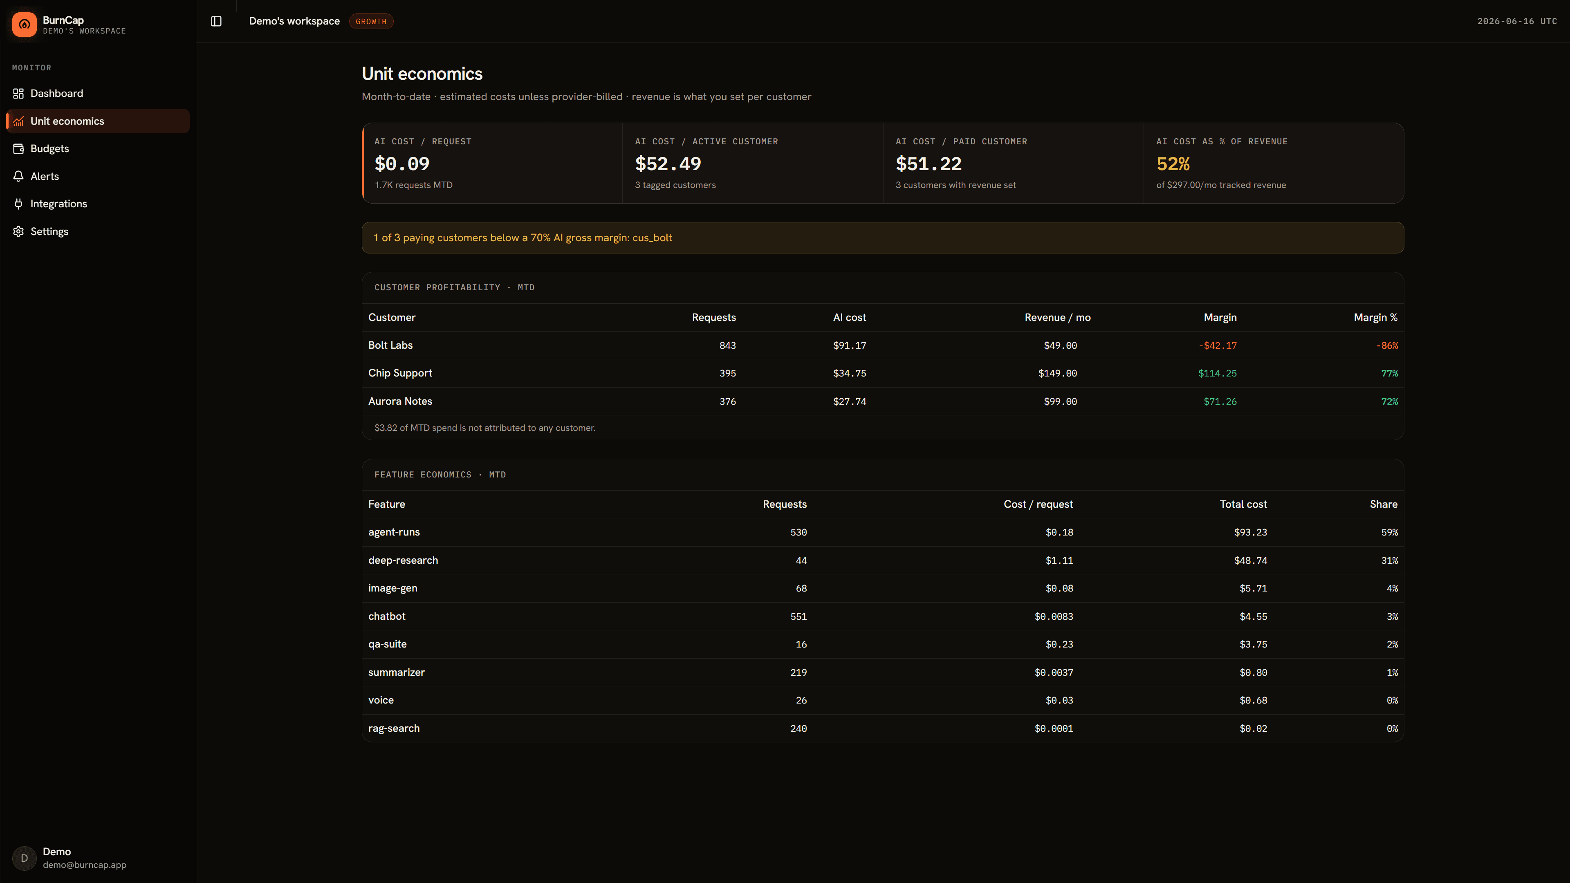Image resolution: width=1570 pixels, height=883 pixels.
Task: Click the voice feature name
Action: coord(381,700)
